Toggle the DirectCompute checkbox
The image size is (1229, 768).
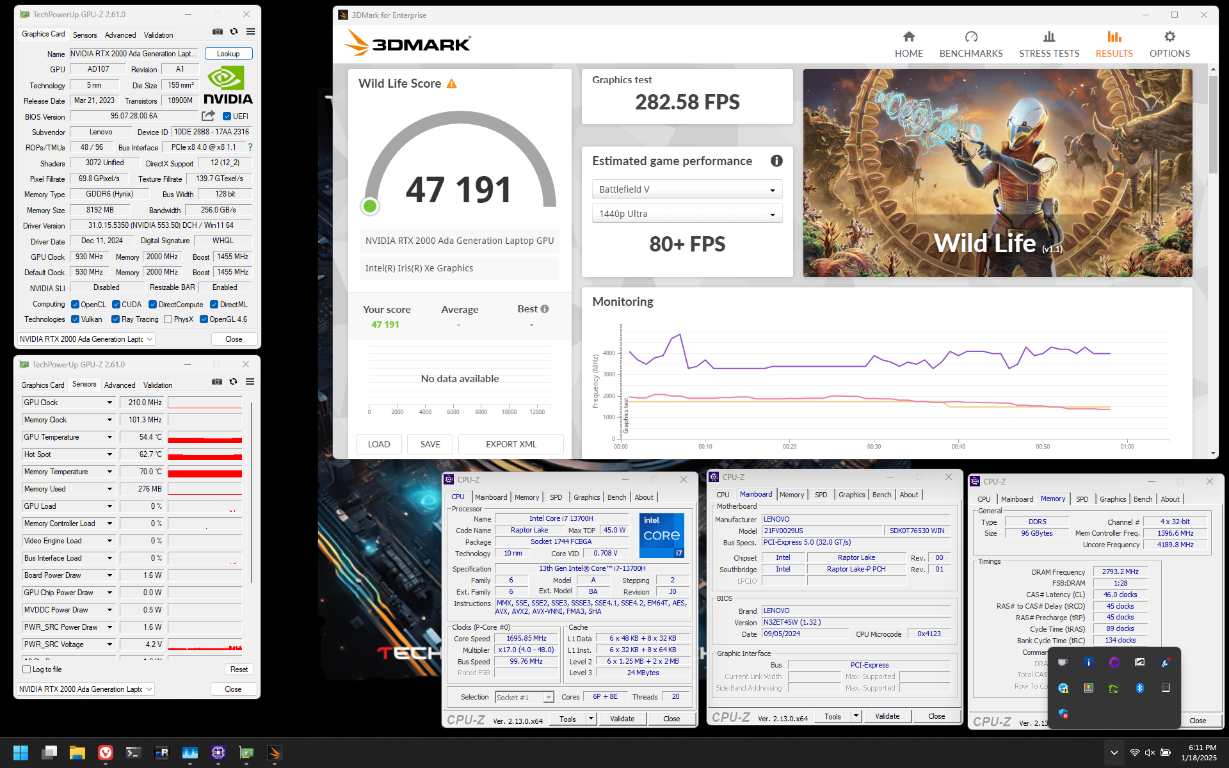pyautogui.click(x=152, y=305)
